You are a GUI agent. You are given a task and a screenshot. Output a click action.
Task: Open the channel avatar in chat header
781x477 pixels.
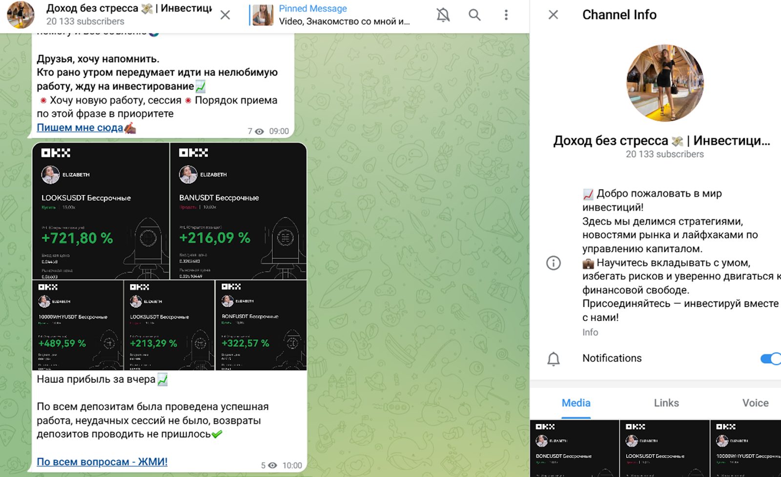pos(21,15)
